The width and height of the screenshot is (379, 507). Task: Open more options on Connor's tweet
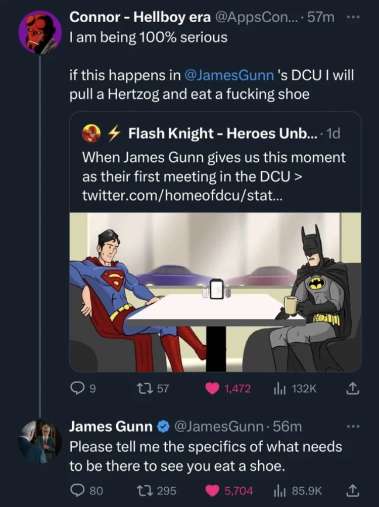353,18
